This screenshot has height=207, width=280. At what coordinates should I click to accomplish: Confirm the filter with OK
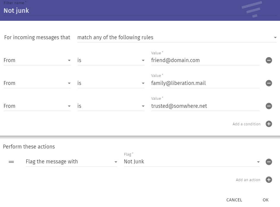(265, 200)
